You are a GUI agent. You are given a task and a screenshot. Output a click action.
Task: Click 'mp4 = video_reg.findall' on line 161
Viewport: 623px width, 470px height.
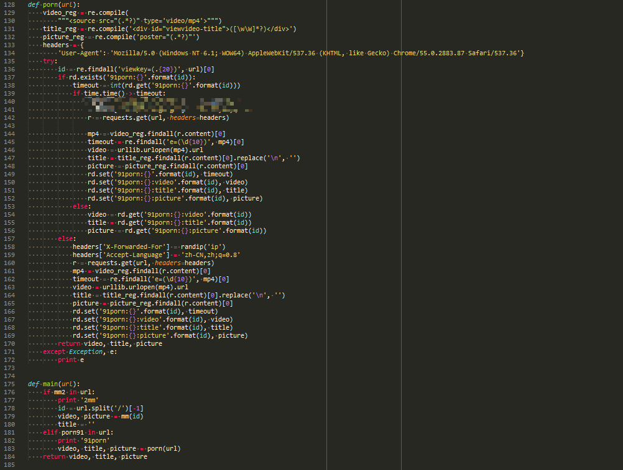[141, 271]
